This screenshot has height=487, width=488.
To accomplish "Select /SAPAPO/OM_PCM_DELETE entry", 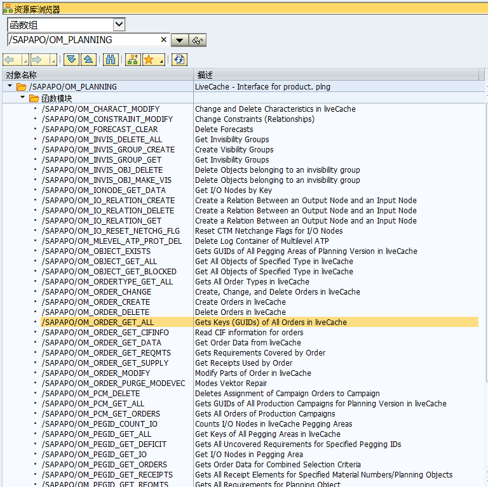I will [91, 394].
